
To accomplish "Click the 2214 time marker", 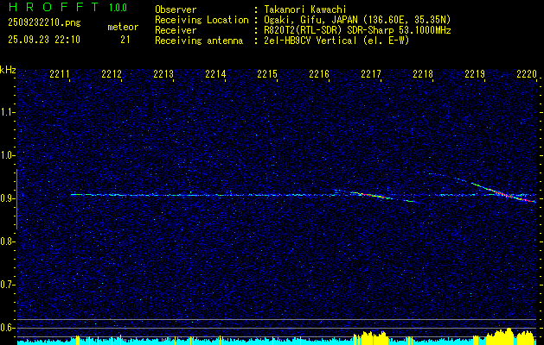I will [x=216, y=73].
